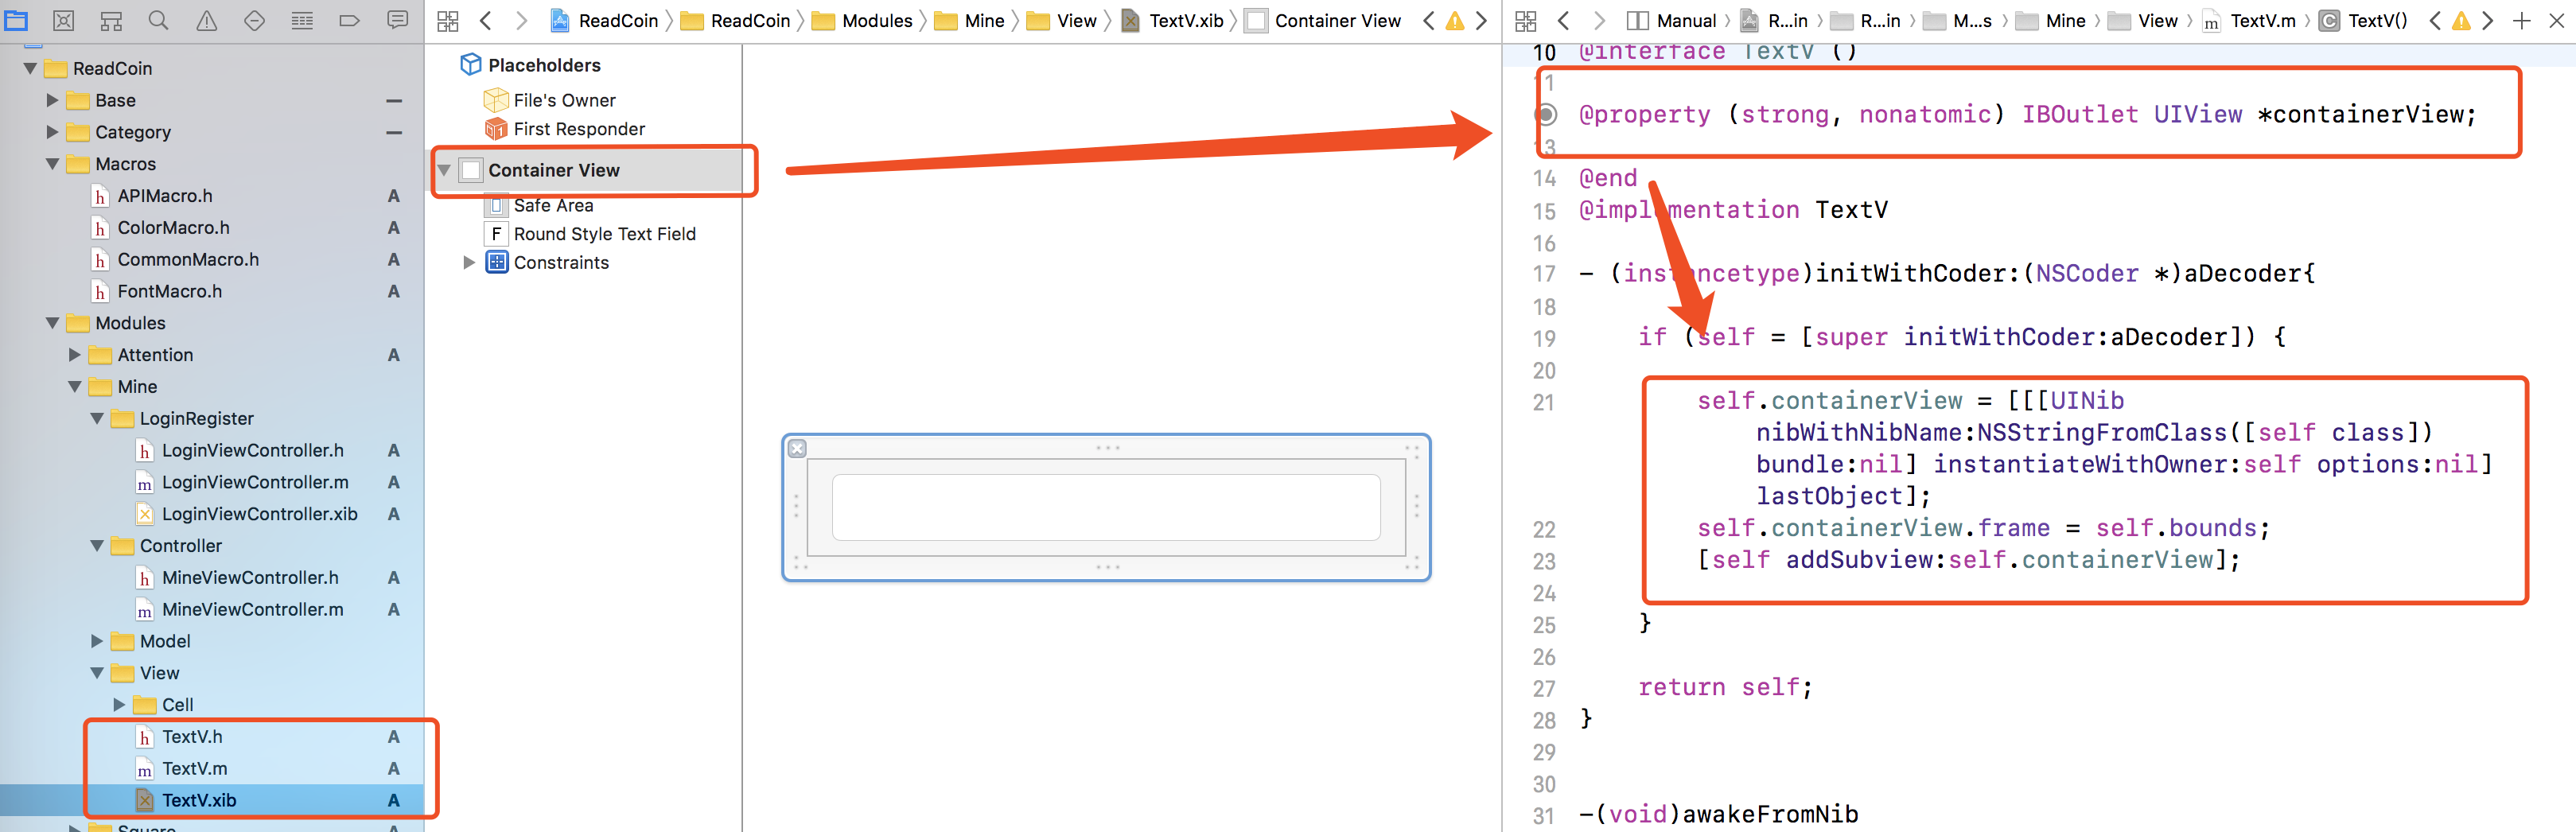The width and height of the screenshot is (2576, 832).
Task: Open LoginViewController.xib file
Action: [259, 514]
